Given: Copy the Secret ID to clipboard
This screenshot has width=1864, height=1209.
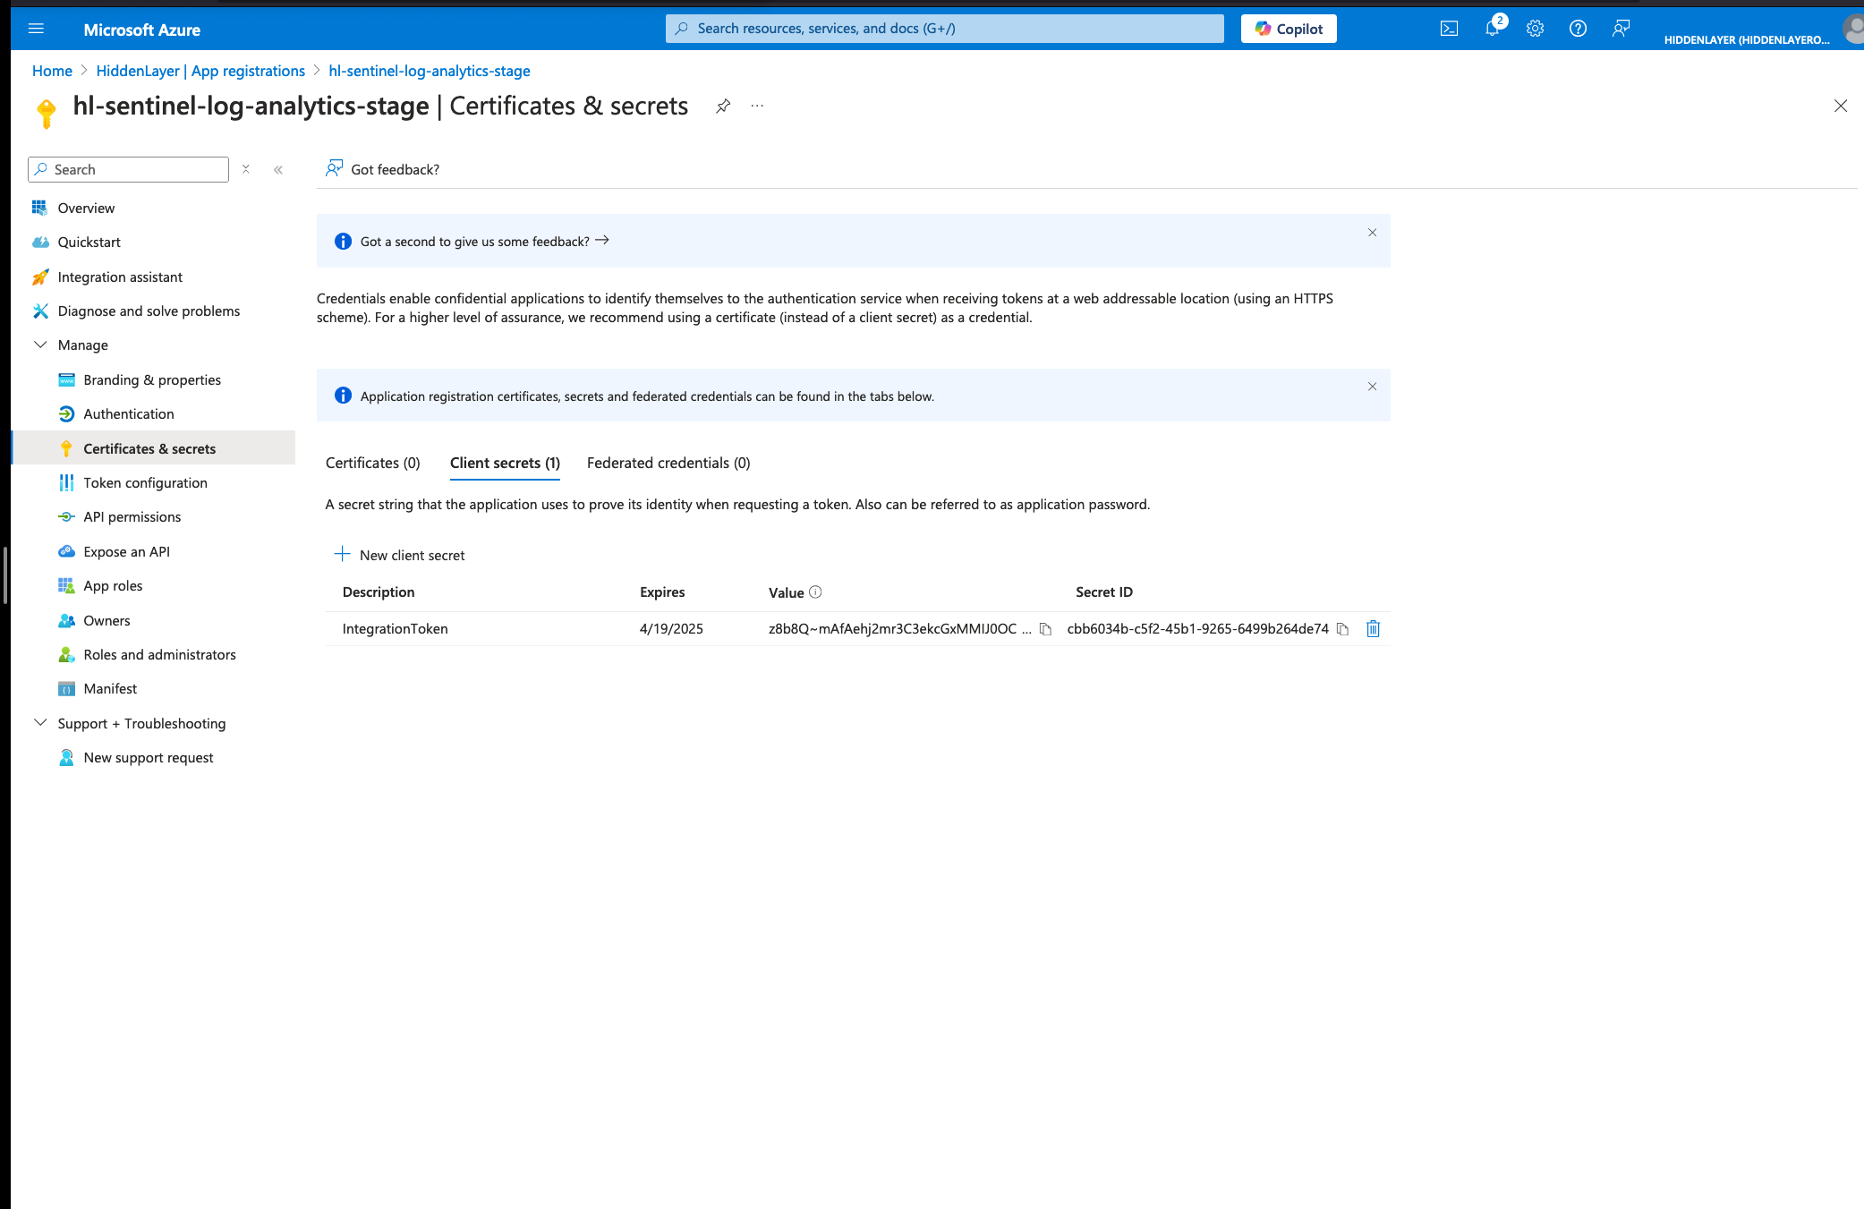Looking at the screenshot, I should 1342,629.
